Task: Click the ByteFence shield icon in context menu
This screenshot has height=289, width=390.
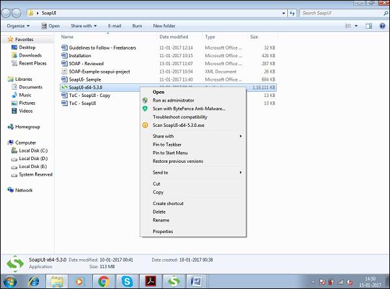Action: (x=145, y=109)
